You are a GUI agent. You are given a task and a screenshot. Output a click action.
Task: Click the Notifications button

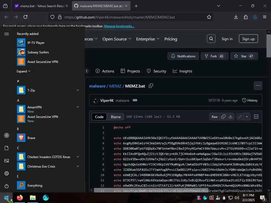pos(183,56)
